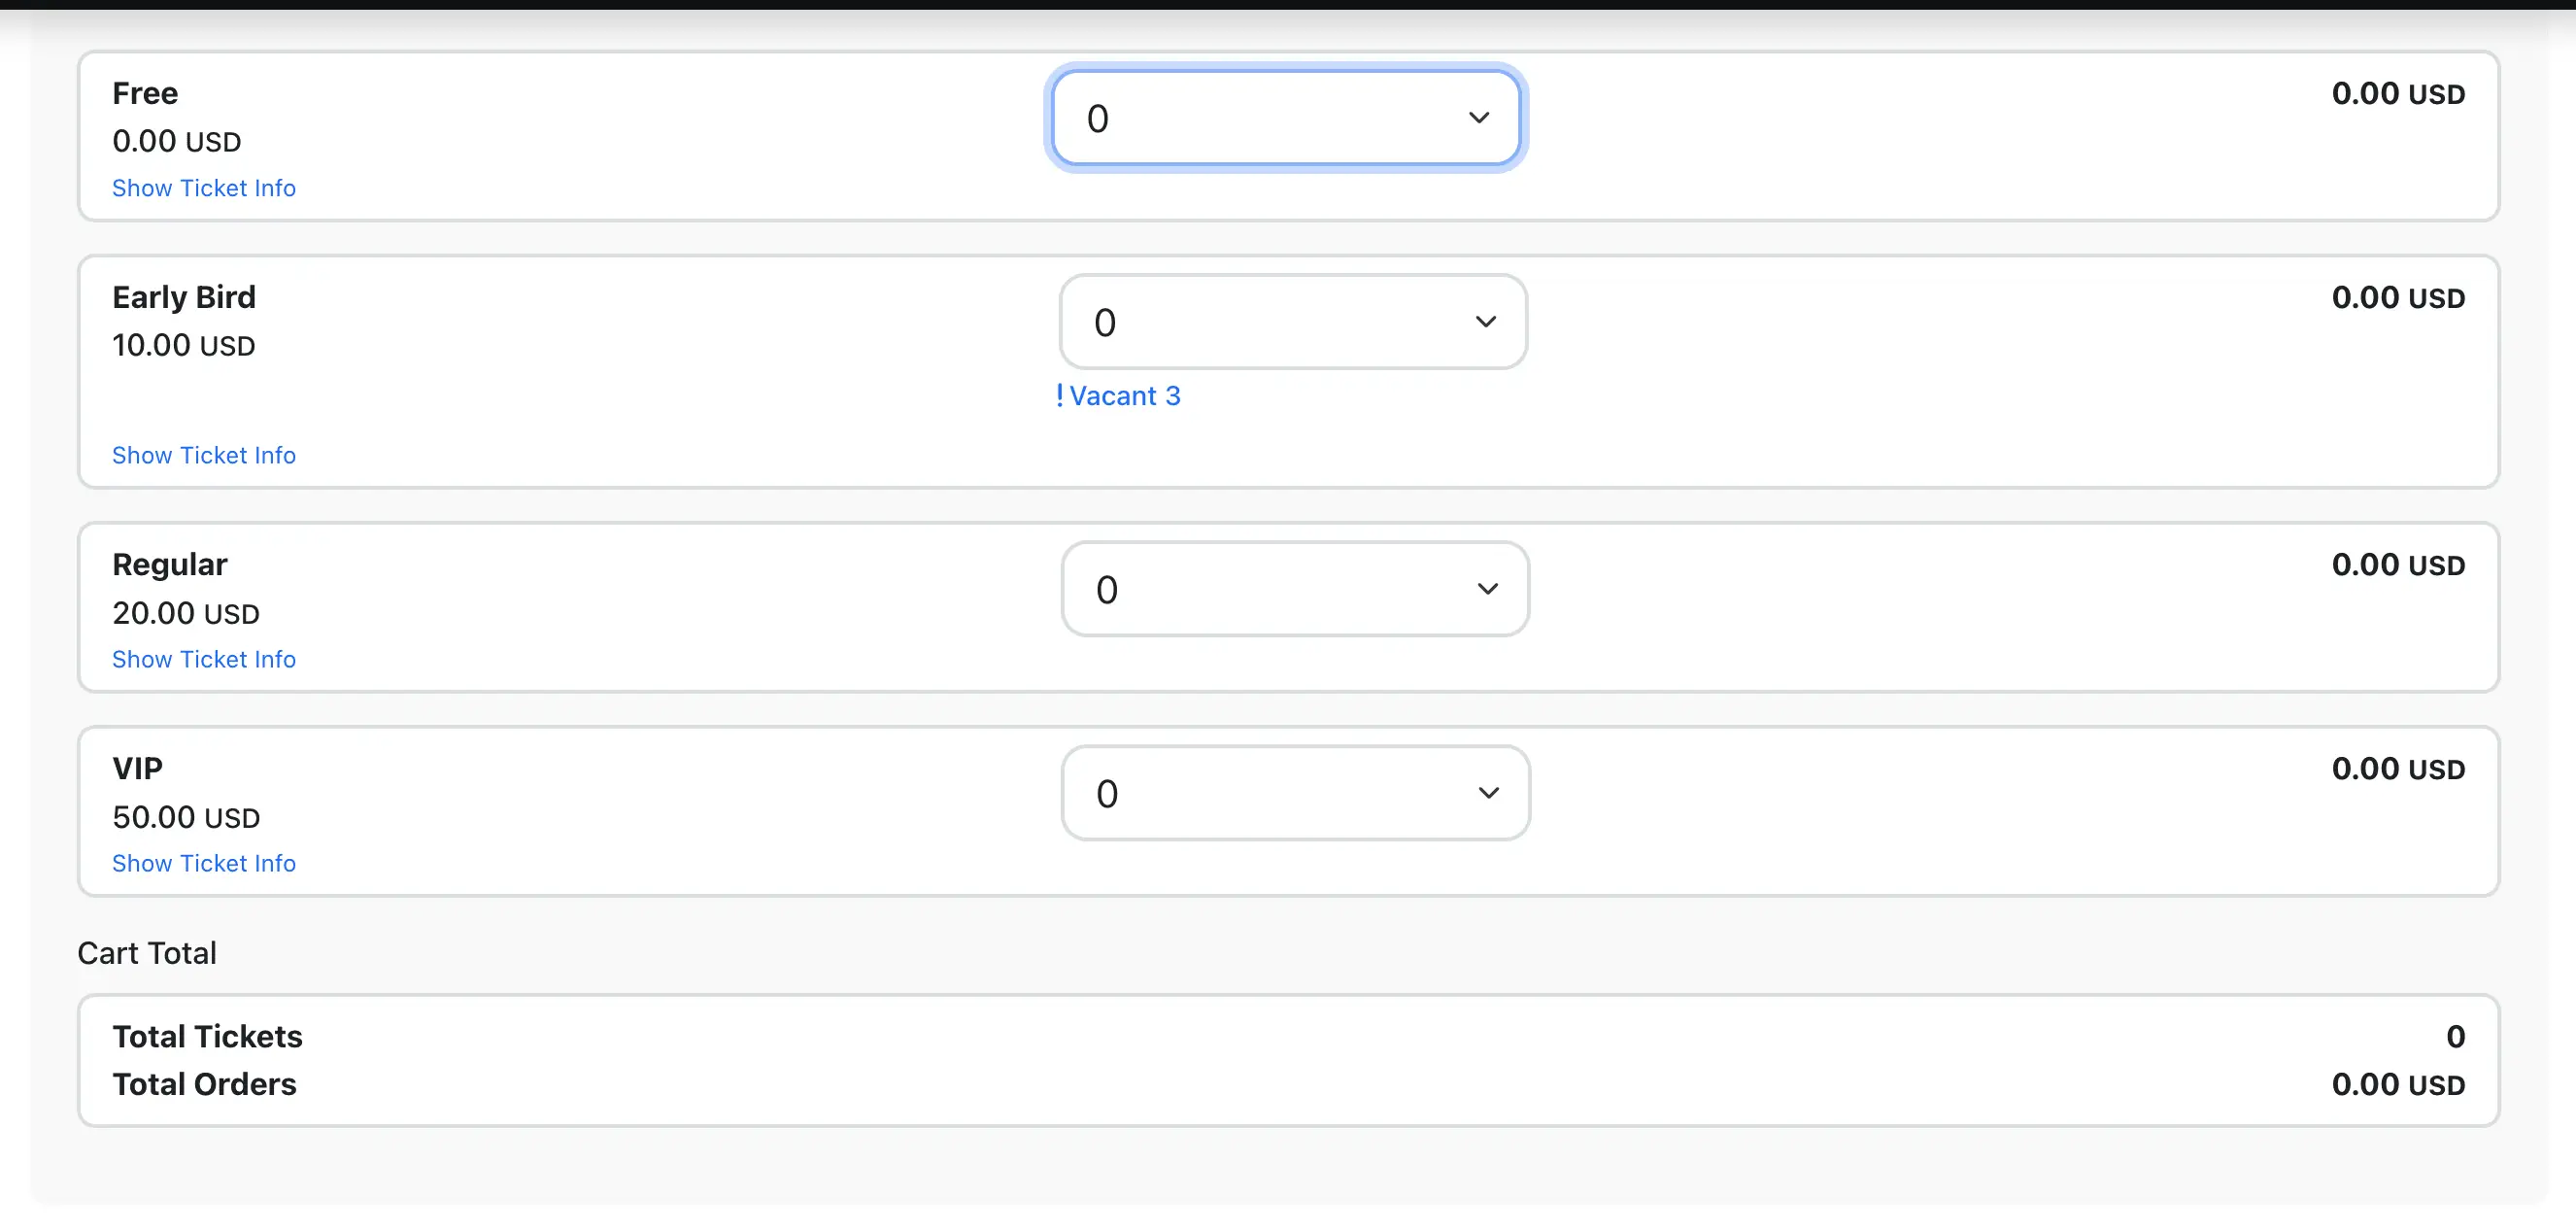Click the 10.00 USD Early Bird price
This screenshot has width=2576, height=1232.
pos(184,345)
